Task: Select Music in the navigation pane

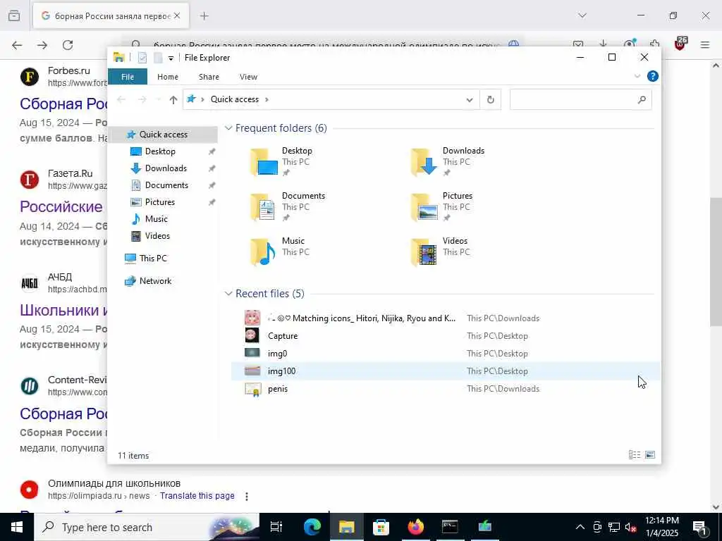Action: point(156,219)
